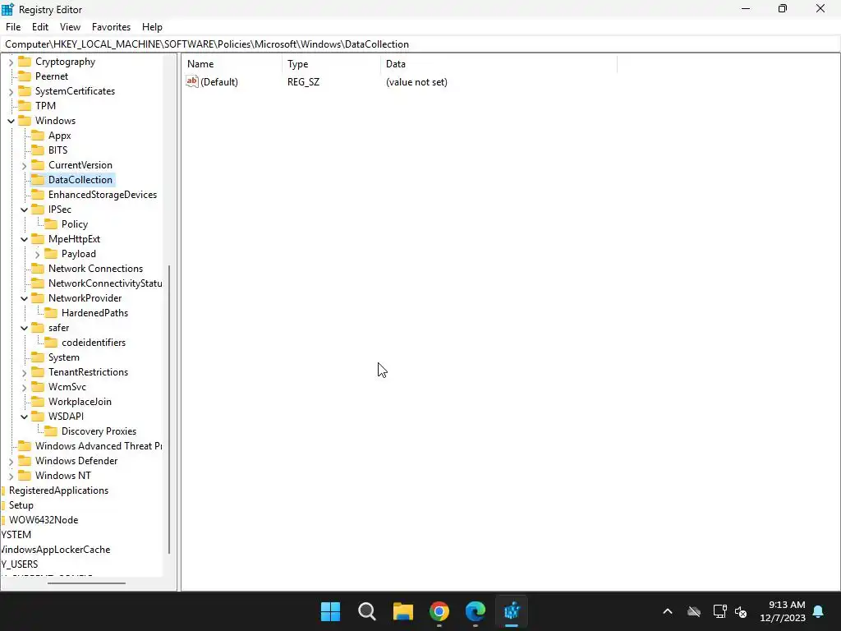Sort values by Data column header

click(x=499, y=64)
